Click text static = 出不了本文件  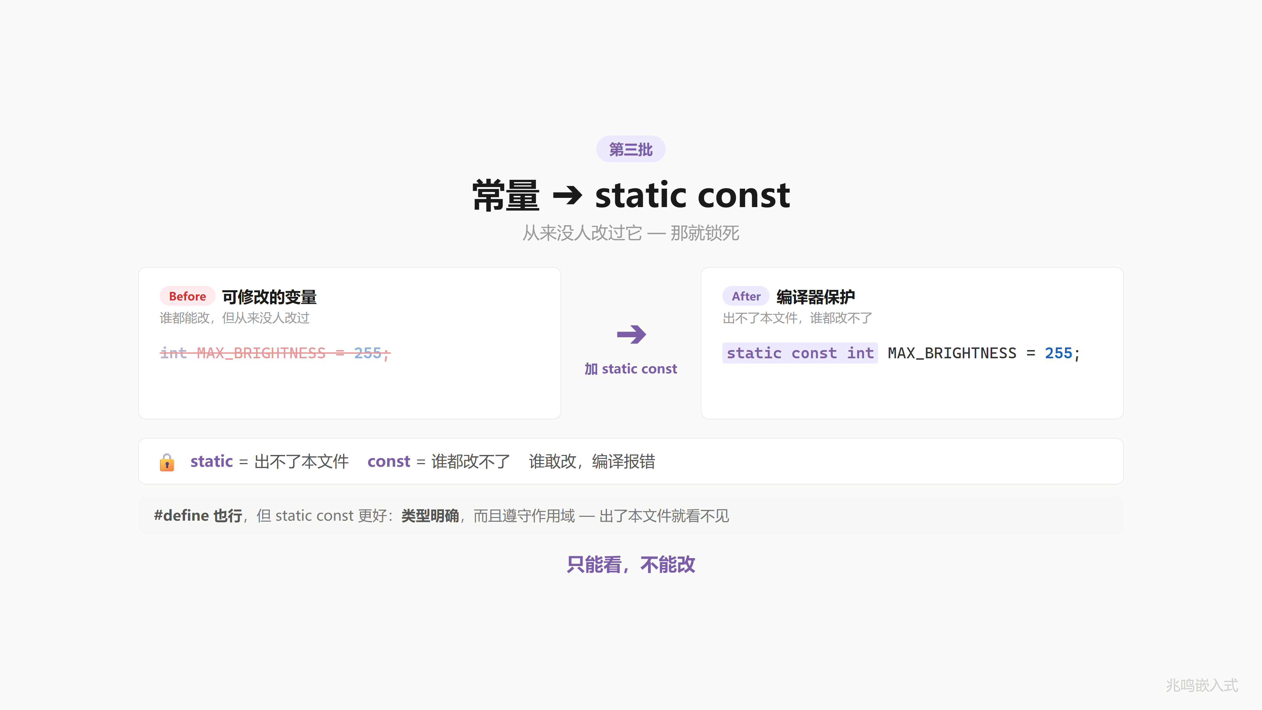[269, 461]
